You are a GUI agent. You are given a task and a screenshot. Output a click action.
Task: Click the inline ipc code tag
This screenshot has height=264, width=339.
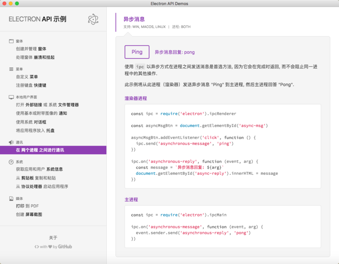point(140,67)
